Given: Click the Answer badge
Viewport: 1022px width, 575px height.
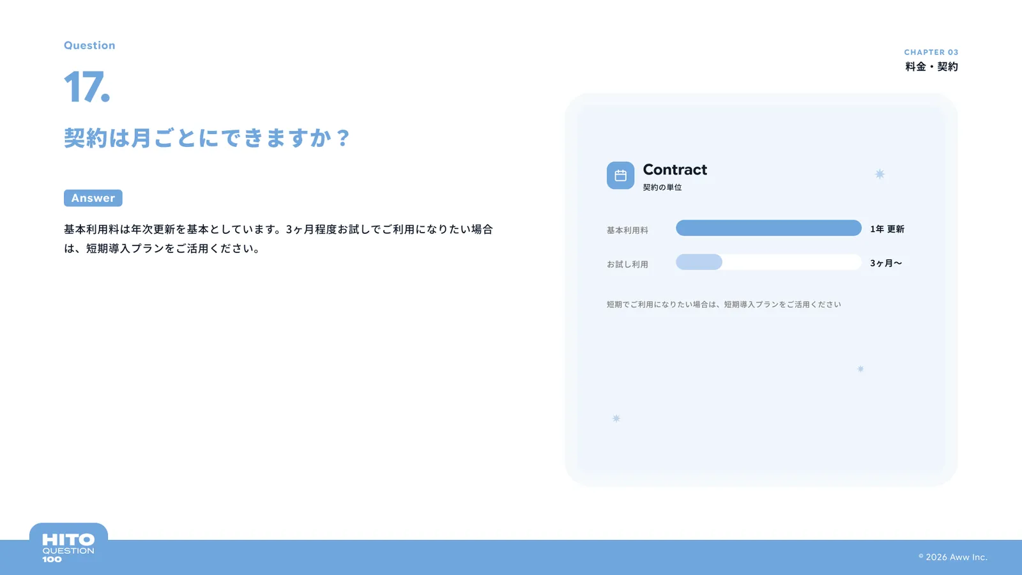Looking at the screenshot, I should [x=93, y=198].
